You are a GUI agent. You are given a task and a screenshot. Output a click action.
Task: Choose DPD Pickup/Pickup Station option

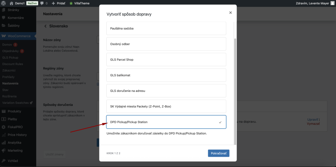(166, 122)
